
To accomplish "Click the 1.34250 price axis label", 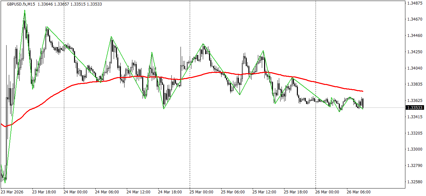I will [414, 52].
